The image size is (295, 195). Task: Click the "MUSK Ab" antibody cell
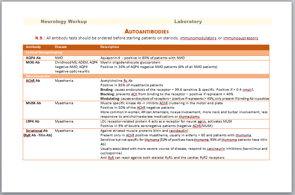33,103
